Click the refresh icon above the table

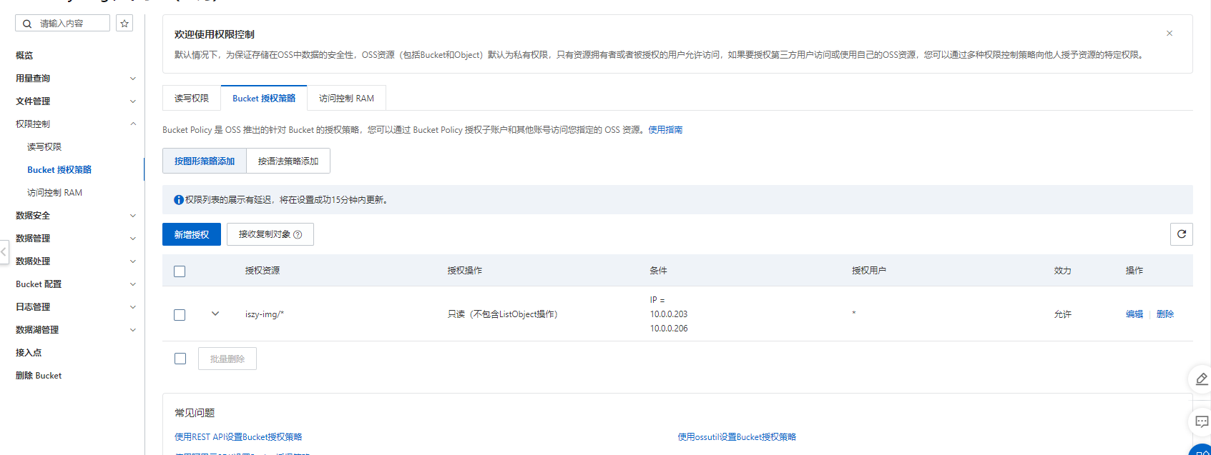(x=1181, y=234)
